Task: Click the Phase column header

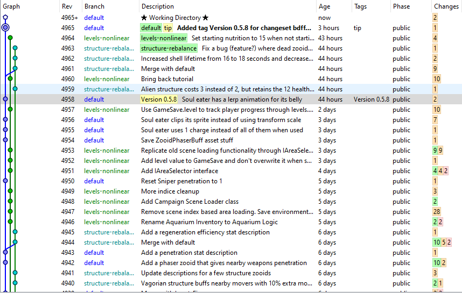Action: click(401, 6)
